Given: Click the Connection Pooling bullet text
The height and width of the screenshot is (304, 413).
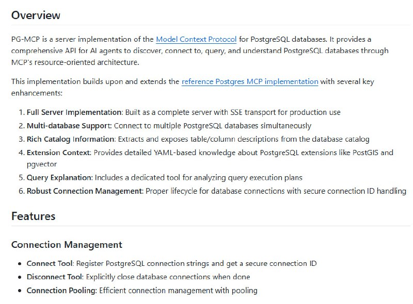Looking at the screenshot, I should (x=142, y=290).
